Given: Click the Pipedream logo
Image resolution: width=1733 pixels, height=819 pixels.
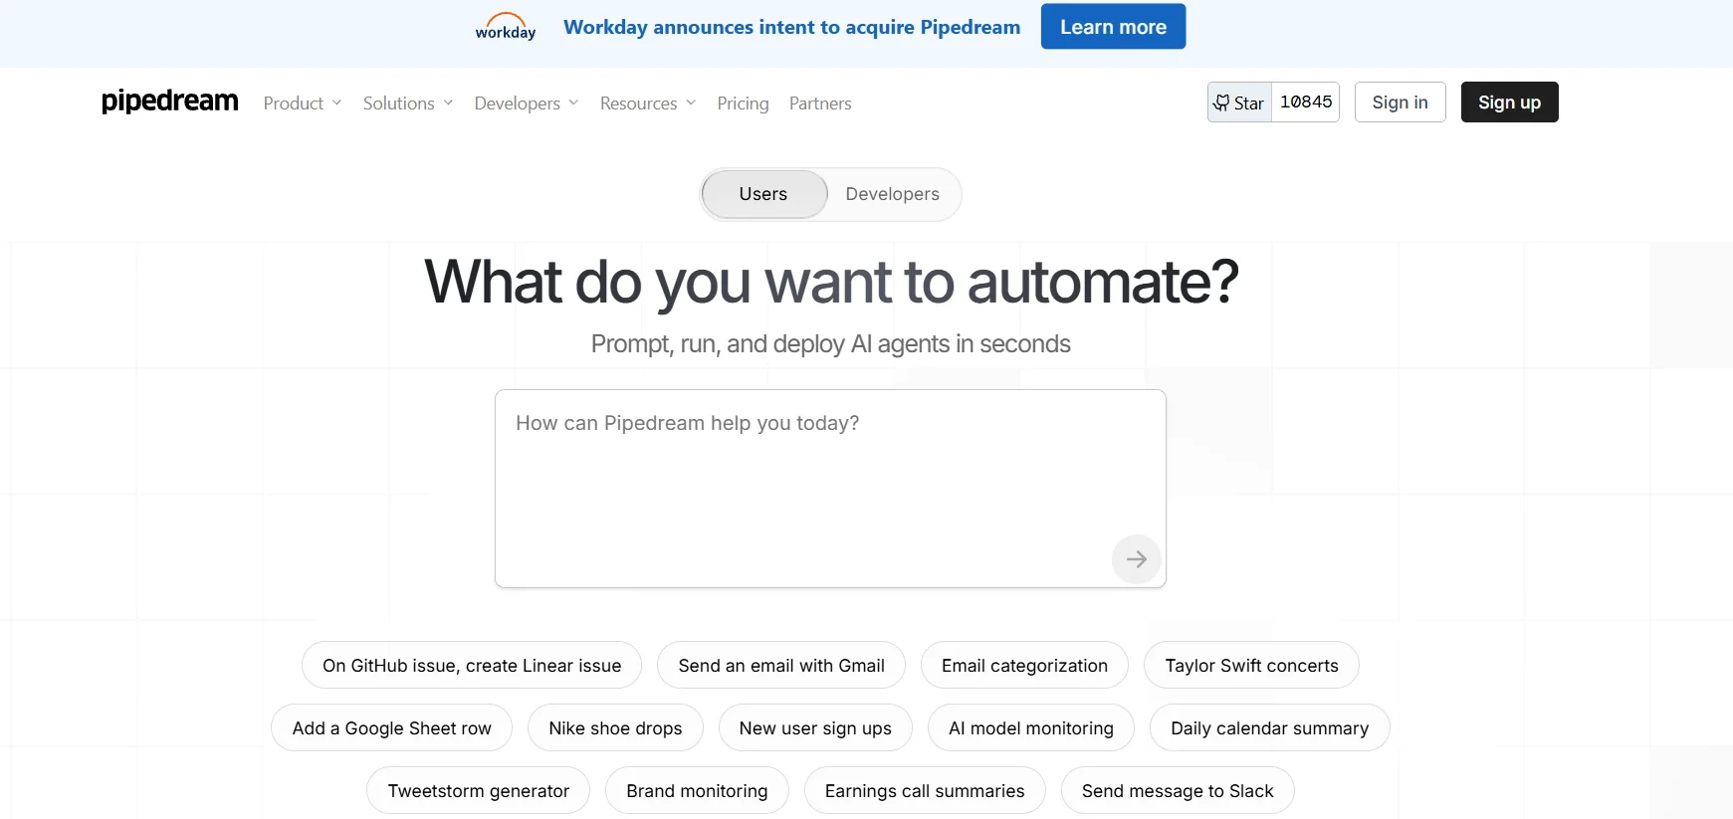Looking at the screenshot, I should point(170,102).
